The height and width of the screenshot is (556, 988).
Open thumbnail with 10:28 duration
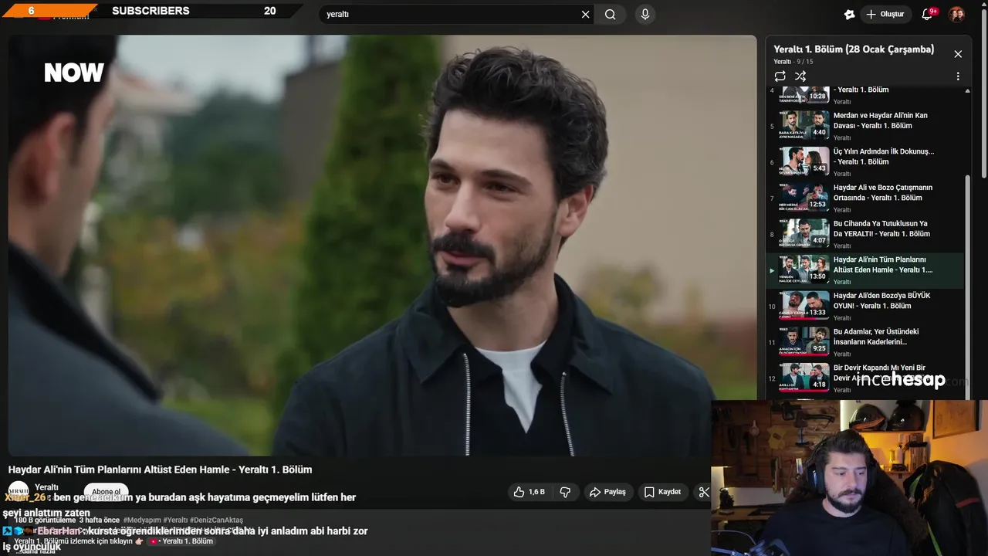(804, 94)
